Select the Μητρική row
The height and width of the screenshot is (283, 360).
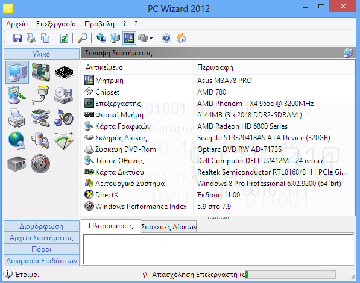coord(218,81)
